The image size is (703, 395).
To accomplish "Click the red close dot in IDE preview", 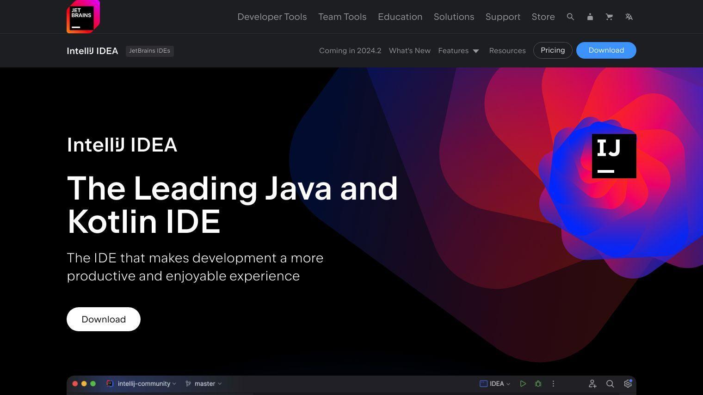I will [75, 383].
